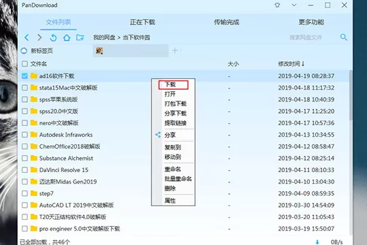The image size is (367, 245).
Task: Click the 搜索网盘文件 search field
Action: point(306,37)
